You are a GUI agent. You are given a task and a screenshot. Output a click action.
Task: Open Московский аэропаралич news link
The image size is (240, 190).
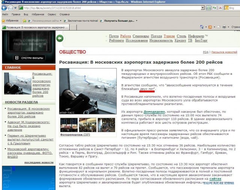tap(30, 153)
